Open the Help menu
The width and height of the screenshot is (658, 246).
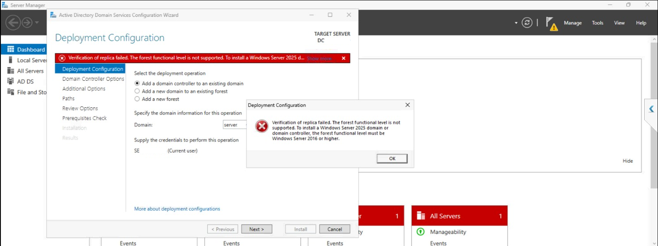641,23
